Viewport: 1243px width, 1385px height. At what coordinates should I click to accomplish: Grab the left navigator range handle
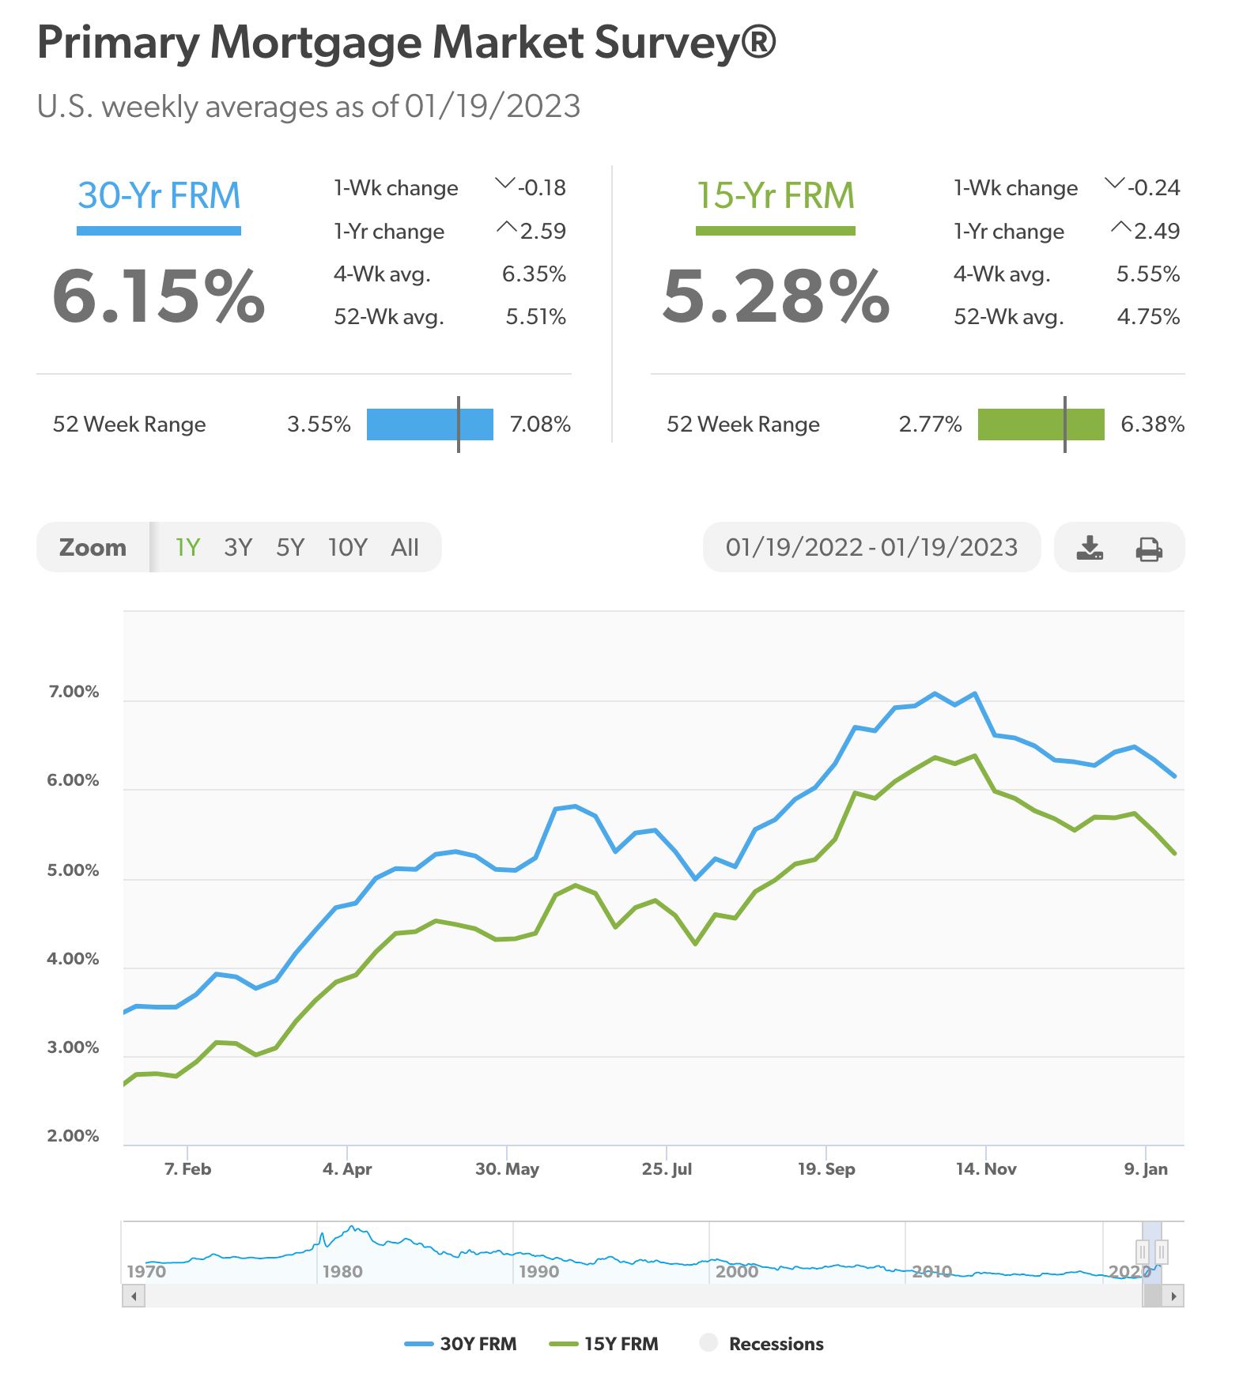tap(1143, 1251)
